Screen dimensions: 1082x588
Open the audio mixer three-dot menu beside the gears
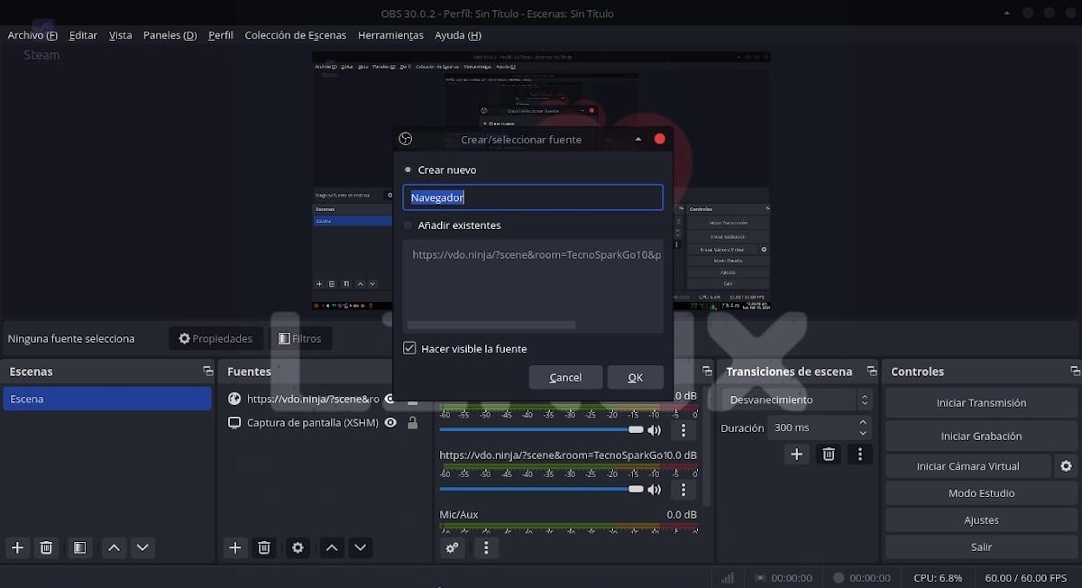click(x=487, y=547)
